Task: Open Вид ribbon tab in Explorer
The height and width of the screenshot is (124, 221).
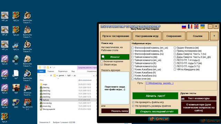Action: pos(73,71)
